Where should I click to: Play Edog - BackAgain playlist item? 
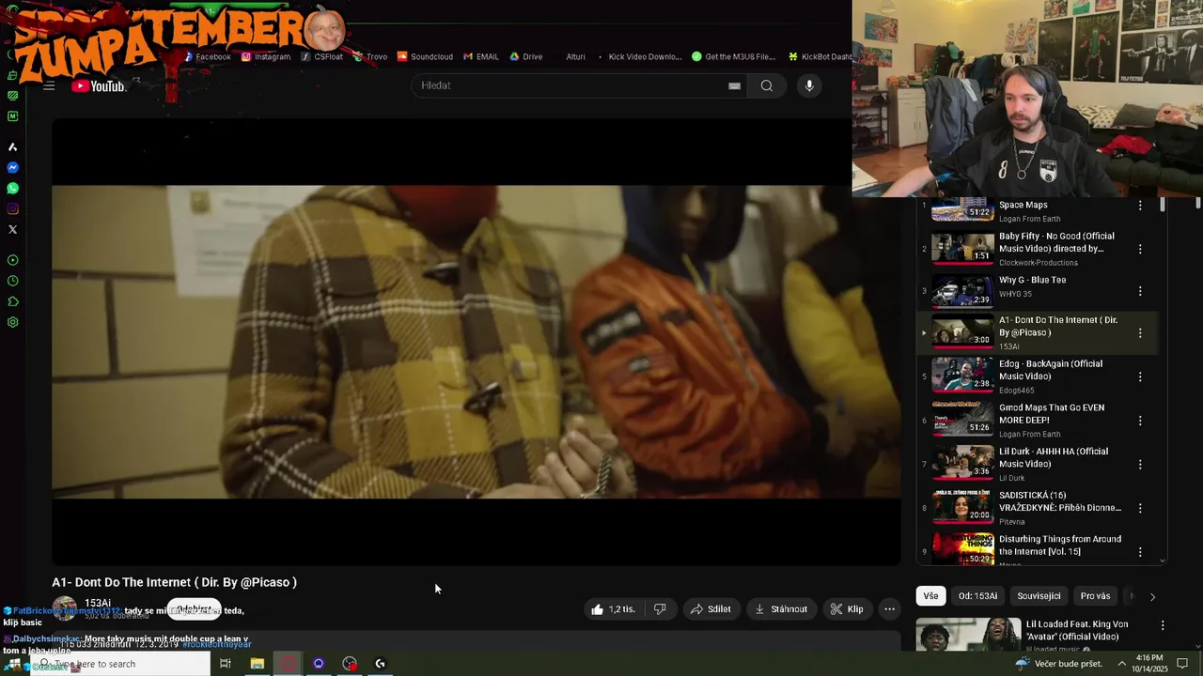[1037, 376]
